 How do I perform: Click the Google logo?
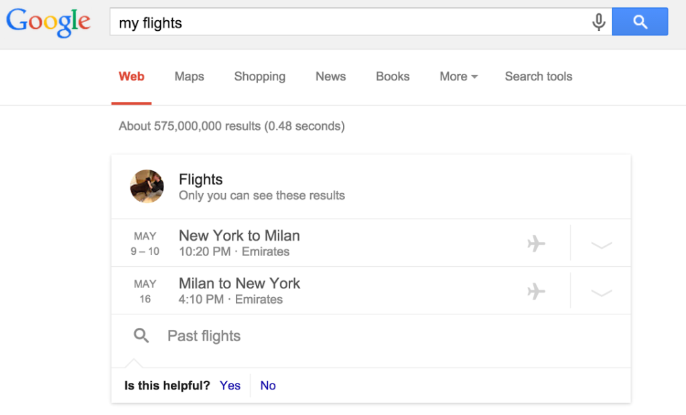(48, 22)
